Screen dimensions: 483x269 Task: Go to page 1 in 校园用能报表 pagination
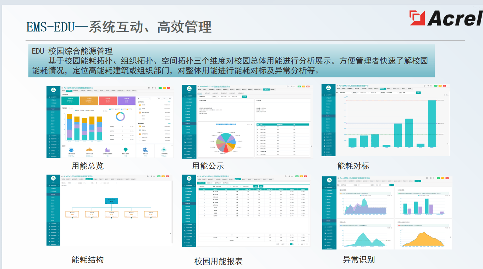(x=291, y=244)
